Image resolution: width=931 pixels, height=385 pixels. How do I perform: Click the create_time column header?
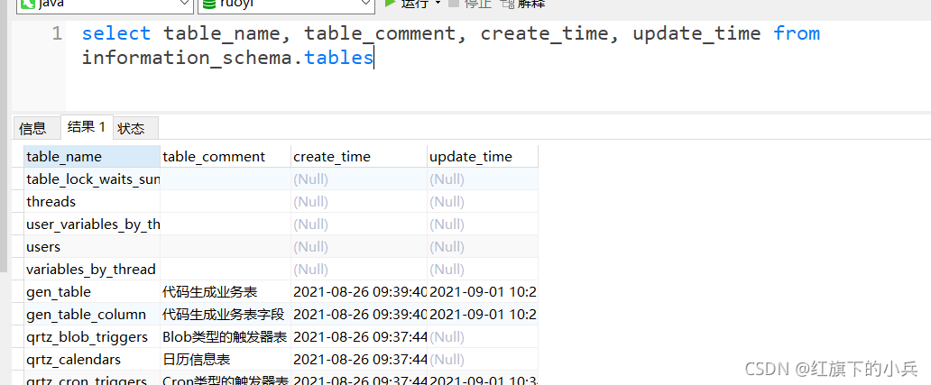tap(359, 157)
